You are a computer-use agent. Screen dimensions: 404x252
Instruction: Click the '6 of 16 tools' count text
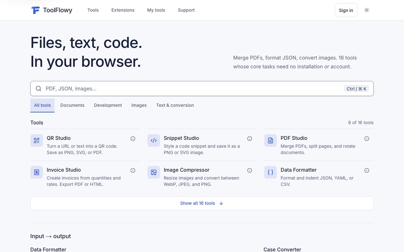[x=361, y=123]
